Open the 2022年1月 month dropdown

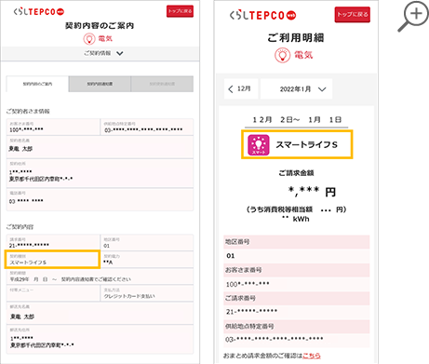[x=296, y=89]
